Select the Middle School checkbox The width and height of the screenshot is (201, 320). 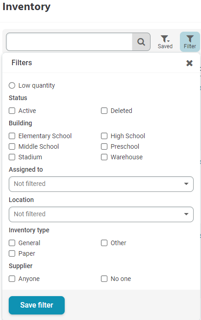coord(12,146)
